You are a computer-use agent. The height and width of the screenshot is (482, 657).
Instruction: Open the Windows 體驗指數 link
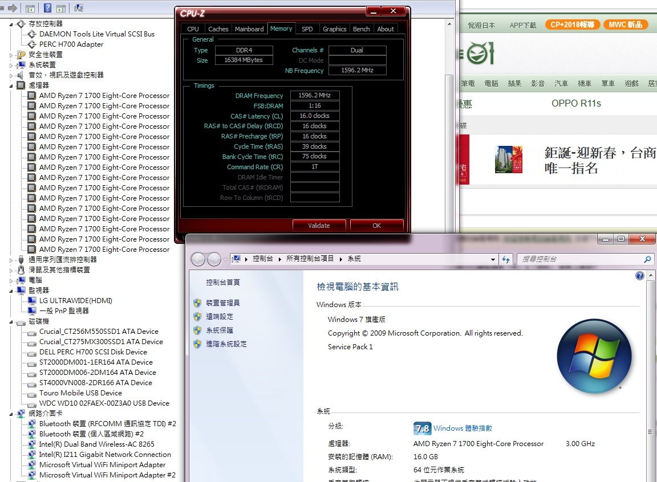point(463,428)
